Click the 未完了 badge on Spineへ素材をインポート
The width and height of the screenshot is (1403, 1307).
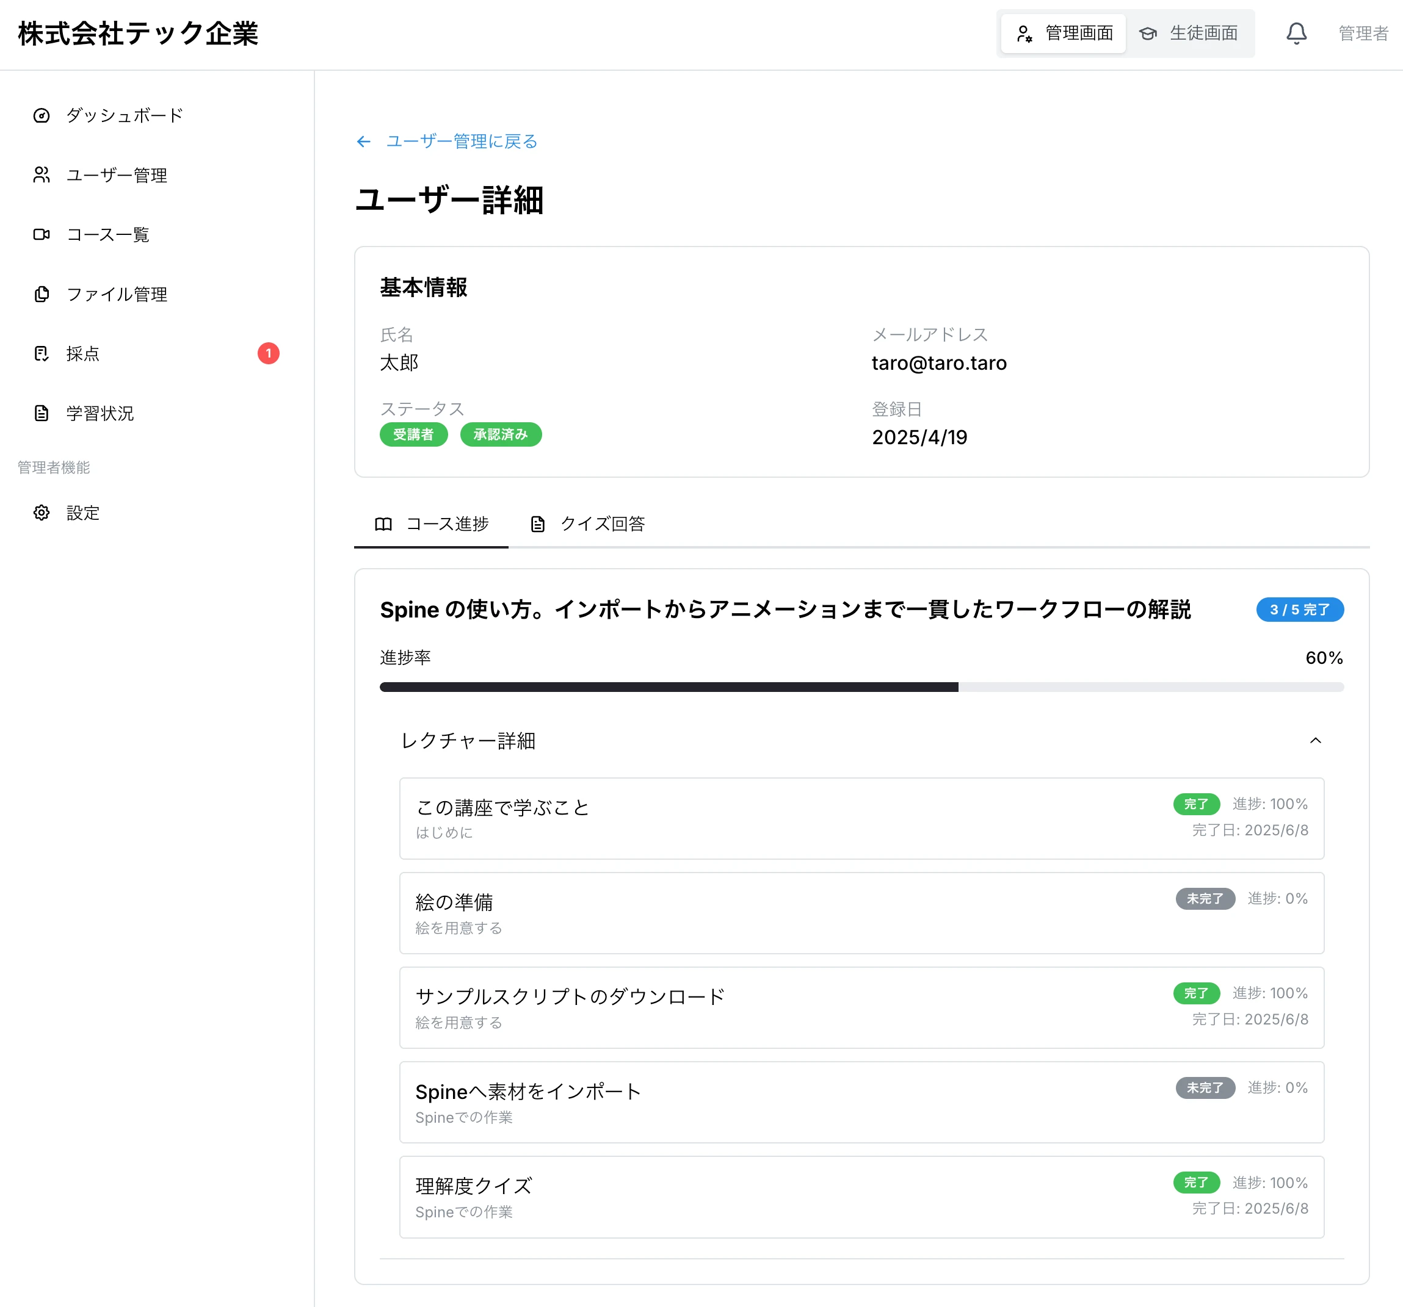pyautogui.click(x=1205, y=1087)
